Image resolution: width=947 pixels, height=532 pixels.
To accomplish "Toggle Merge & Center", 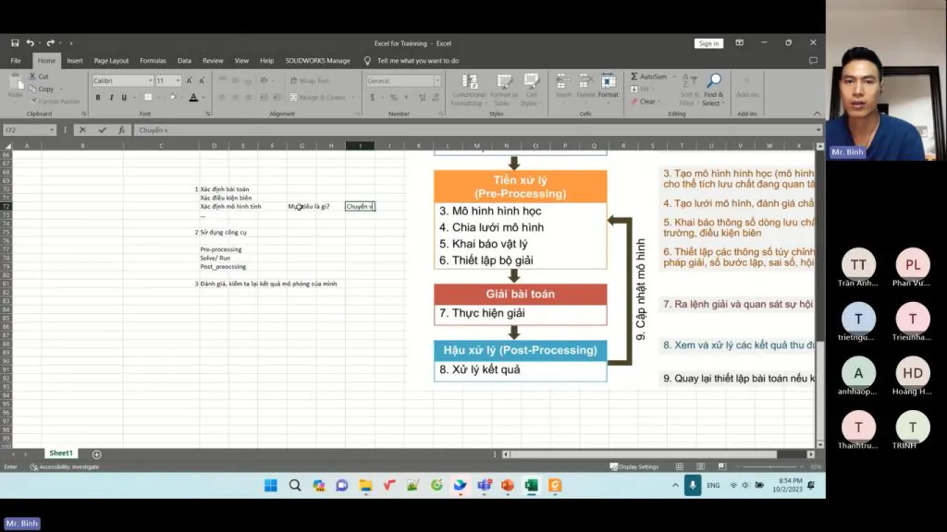I will coord(318,97).
